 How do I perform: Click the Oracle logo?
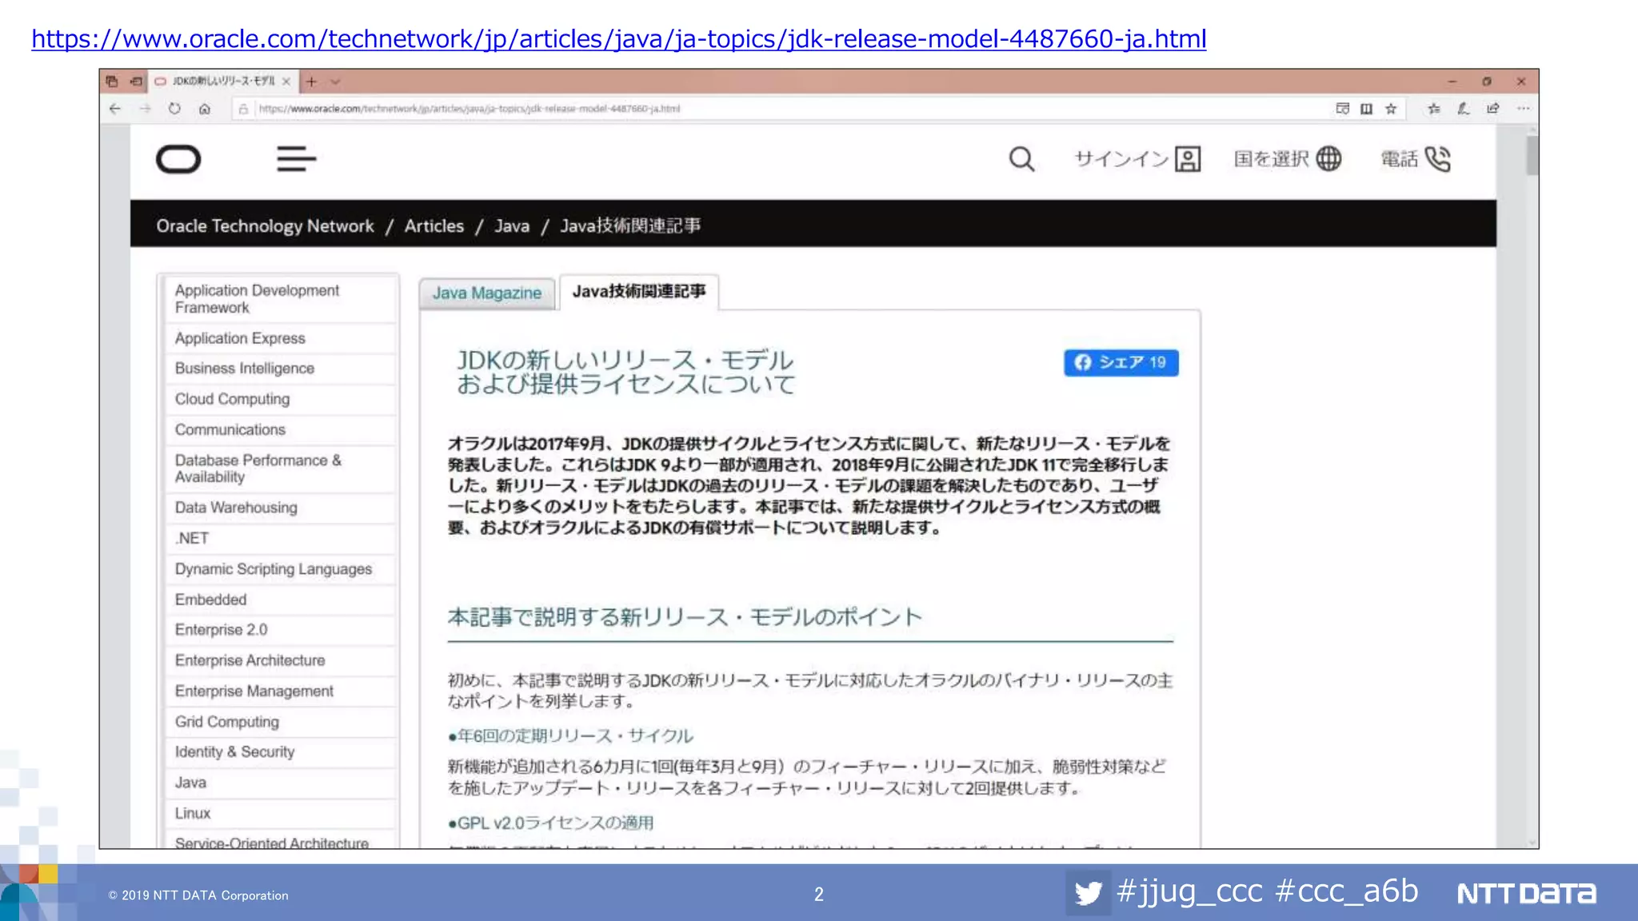178,159
